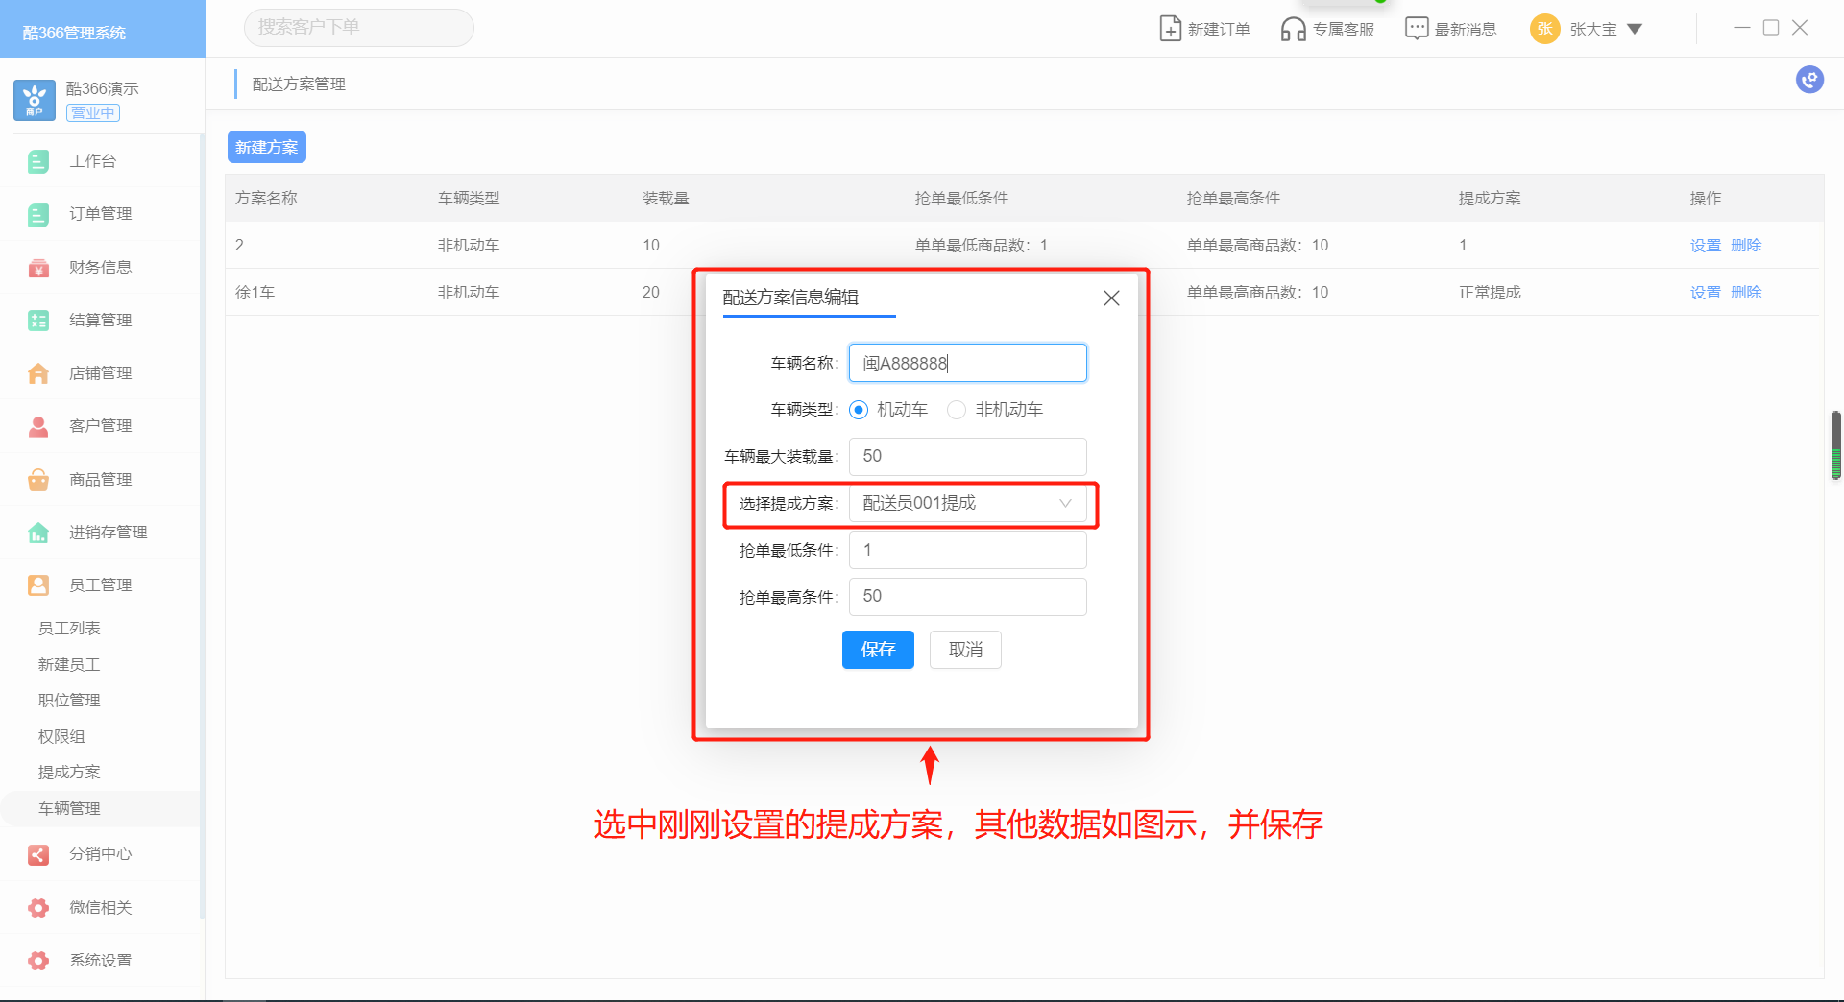Select the 机动车 radio button
Screen dimensions: 1844x1002
click(x=859, y=410)
